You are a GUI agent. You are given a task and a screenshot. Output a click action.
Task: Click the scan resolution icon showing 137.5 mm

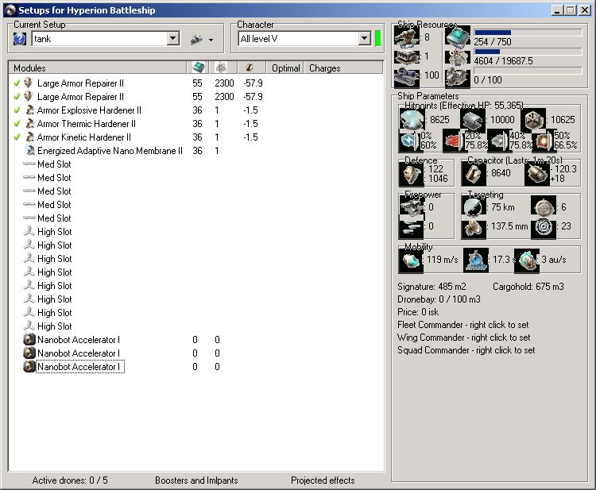pyautogui.click(x=474, y=228)
